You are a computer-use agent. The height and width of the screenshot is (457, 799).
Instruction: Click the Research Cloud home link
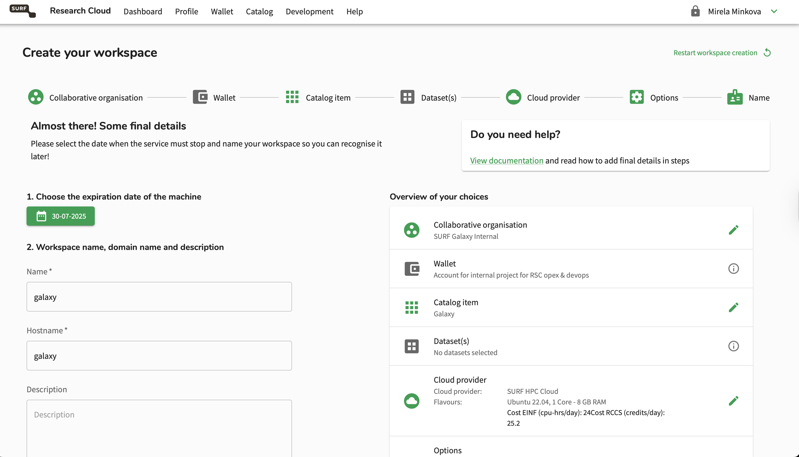(80, 11)
